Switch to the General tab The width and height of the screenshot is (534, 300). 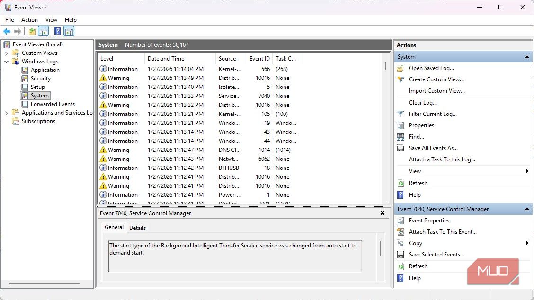coord(114,227)
